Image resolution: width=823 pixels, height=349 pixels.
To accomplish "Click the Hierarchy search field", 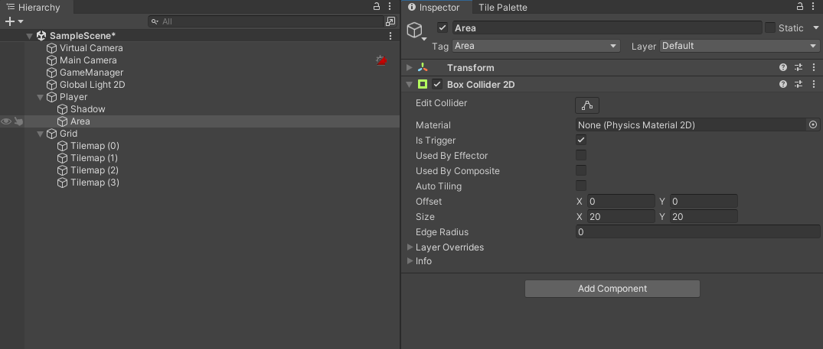I will (x=266, y=21).
